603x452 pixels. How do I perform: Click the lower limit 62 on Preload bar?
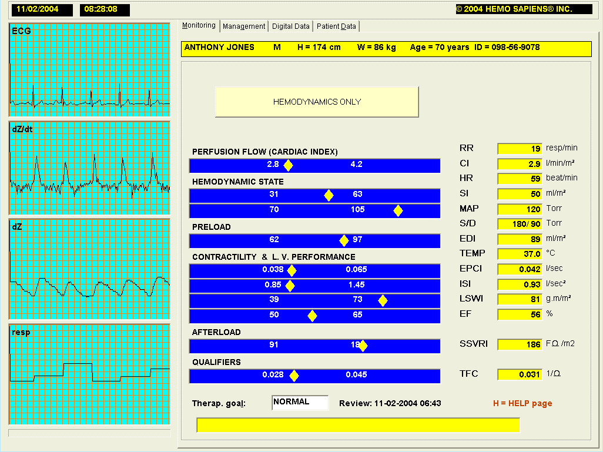(274, 239)
